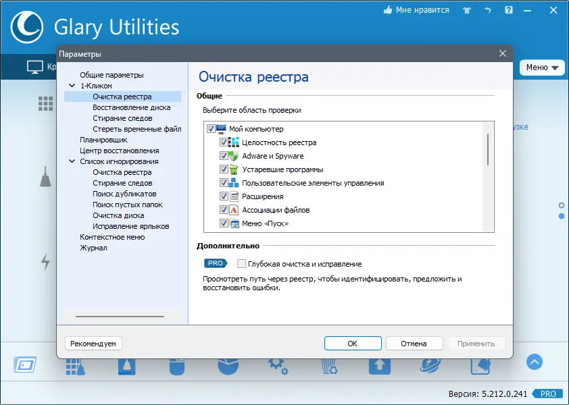Open the gears process manager icon
569x405 pixels.
click(278, 367)
